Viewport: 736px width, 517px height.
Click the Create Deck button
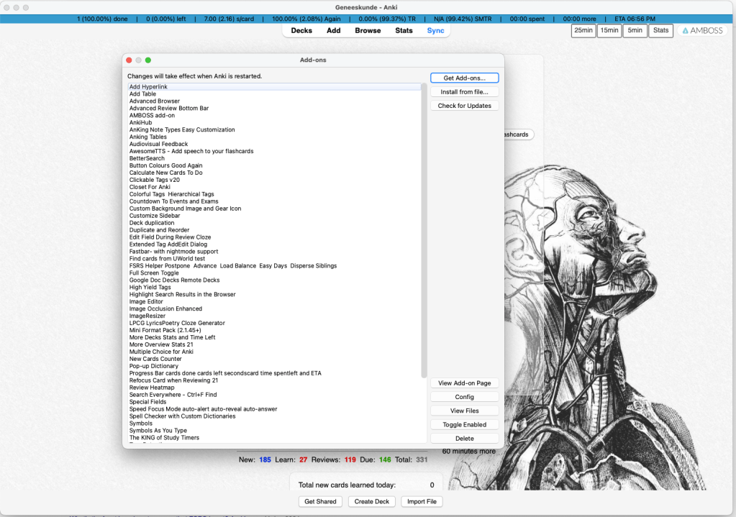coord(372,502)
